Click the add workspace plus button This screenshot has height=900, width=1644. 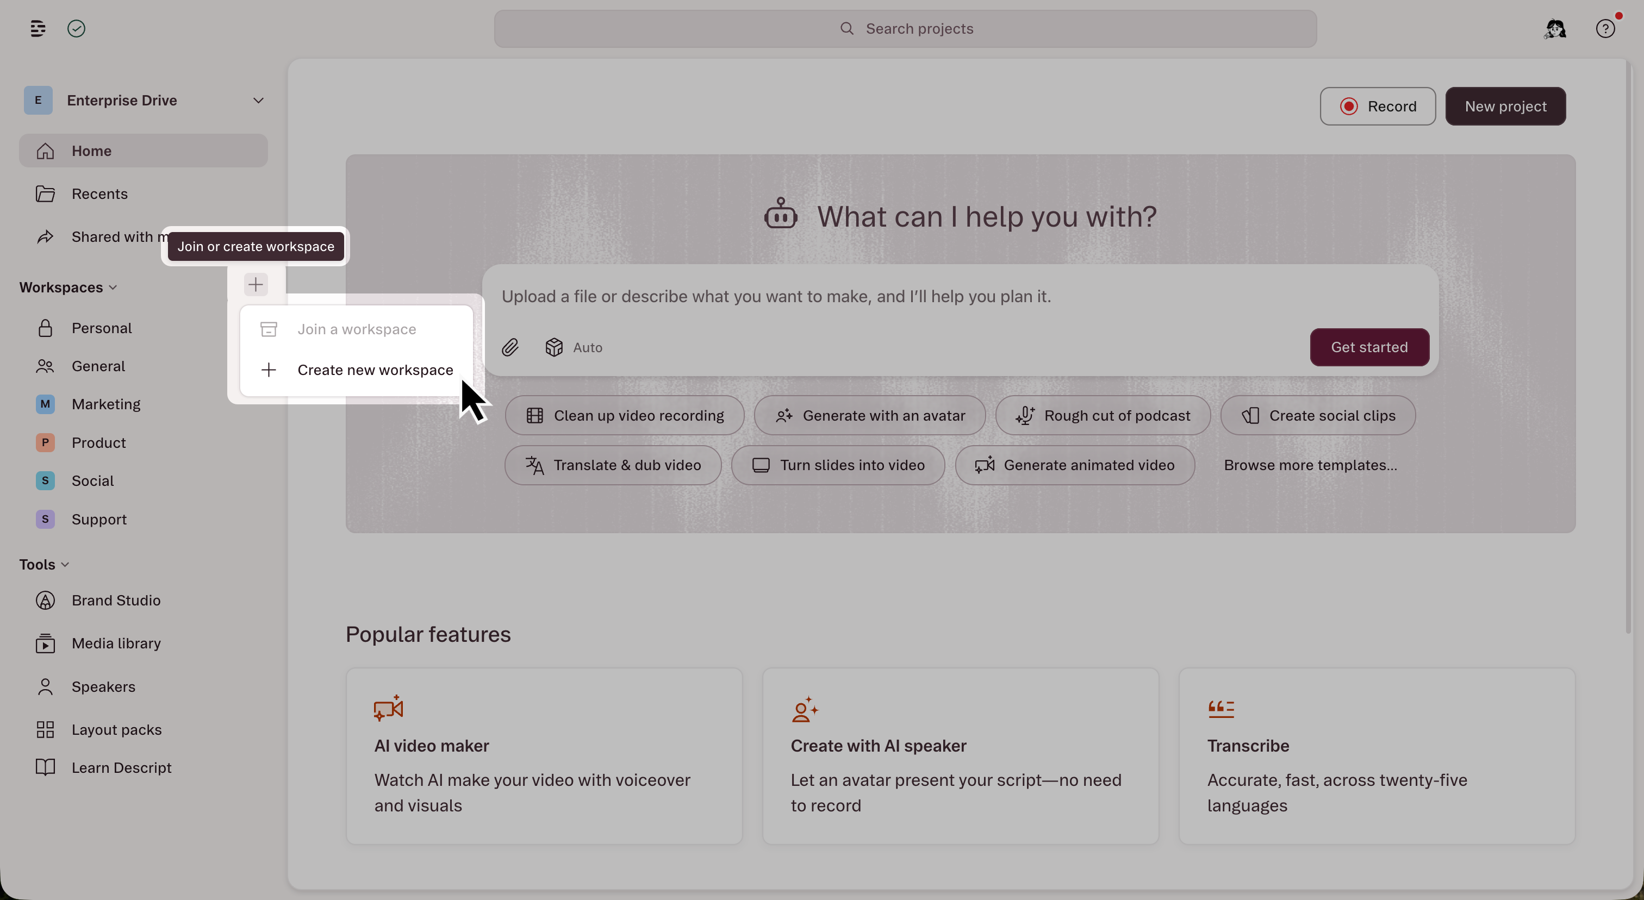(256, 284)
